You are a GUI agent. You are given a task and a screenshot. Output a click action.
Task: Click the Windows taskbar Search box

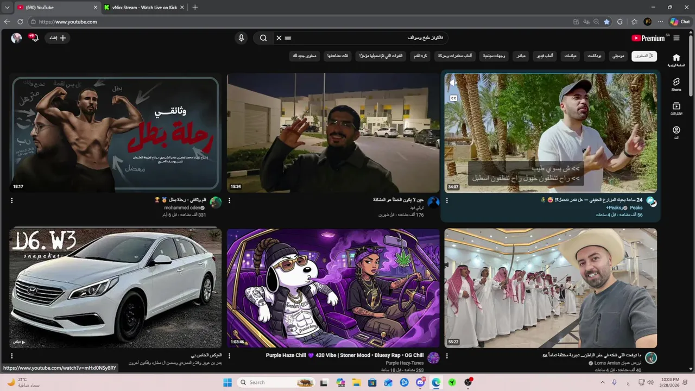pos(277,382)
